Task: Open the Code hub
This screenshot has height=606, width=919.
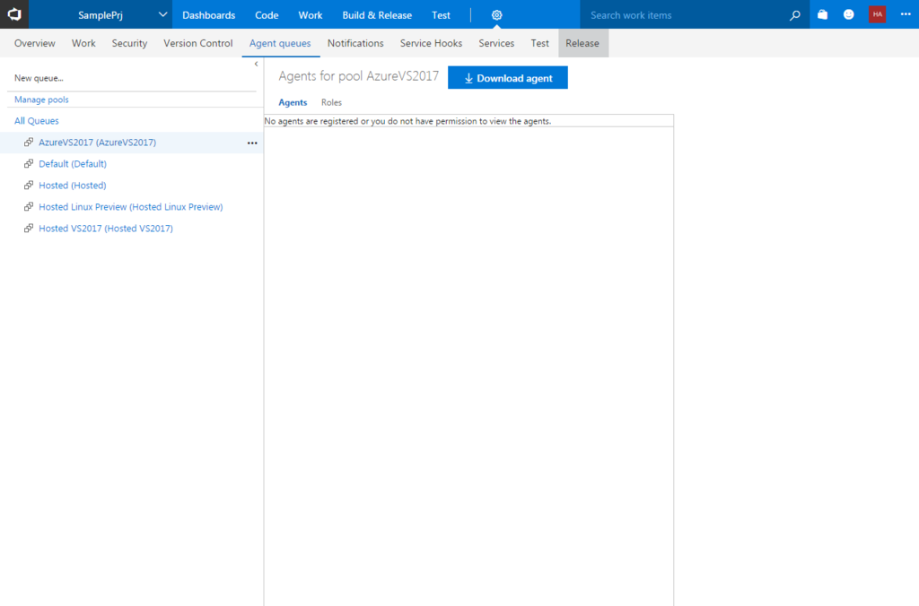Action: click(267, 15)
